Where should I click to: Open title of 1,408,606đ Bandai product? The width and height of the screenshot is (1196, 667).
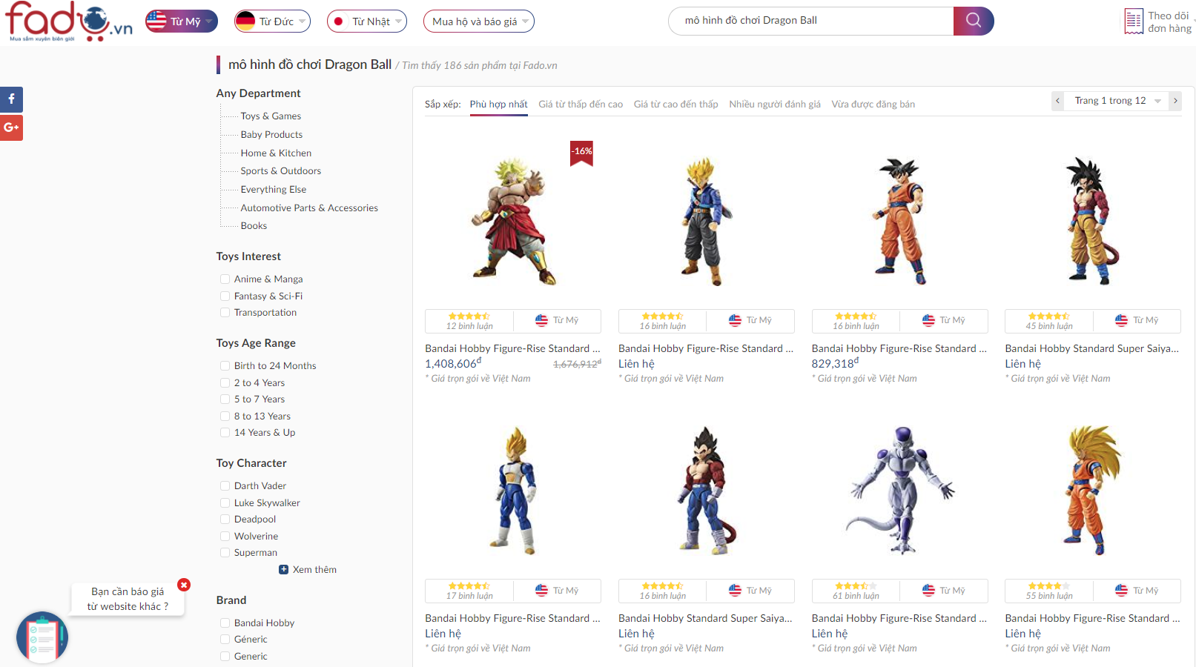[512, 348]
